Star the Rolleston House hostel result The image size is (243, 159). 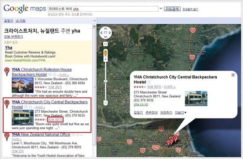pyautogui.click(x=54, y=75)
